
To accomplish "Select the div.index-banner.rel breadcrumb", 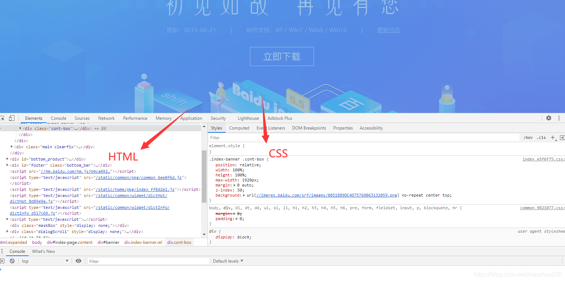I will tap(143, 242).
